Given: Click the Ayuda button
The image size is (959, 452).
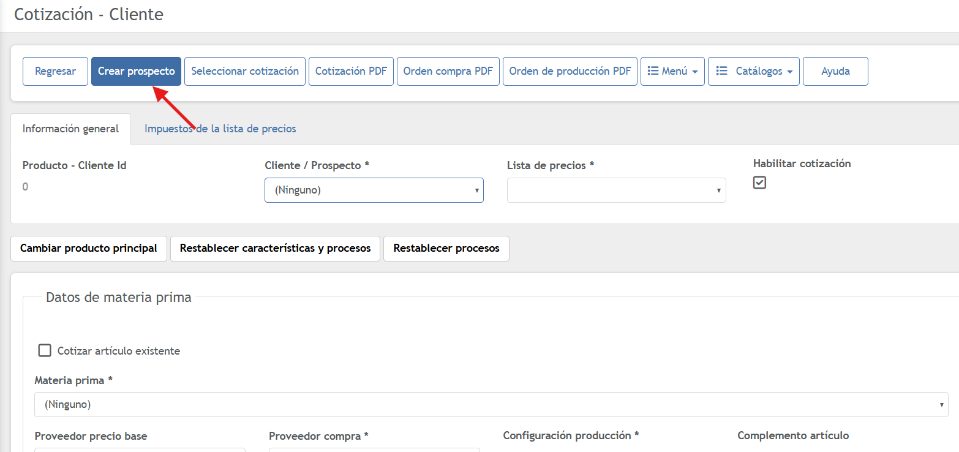Looking at the screenshot, I should pyautogui.click(x=835, y=71).
